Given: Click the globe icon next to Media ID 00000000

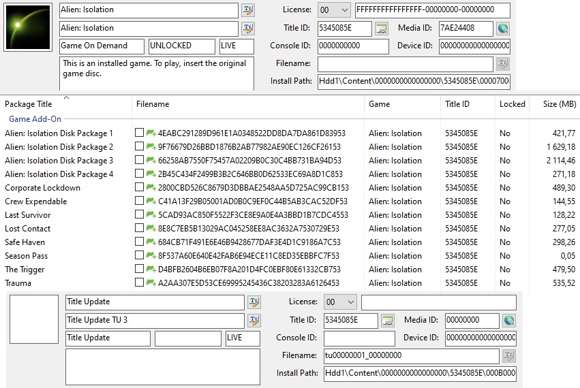Looking at the screenshot, I should tap(509, 321).
